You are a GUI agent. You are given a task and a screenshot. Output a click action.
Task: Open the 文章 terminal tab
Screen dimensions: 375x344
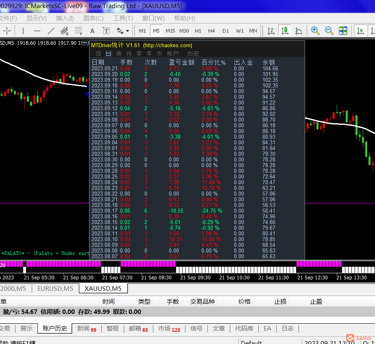(219, 329)
